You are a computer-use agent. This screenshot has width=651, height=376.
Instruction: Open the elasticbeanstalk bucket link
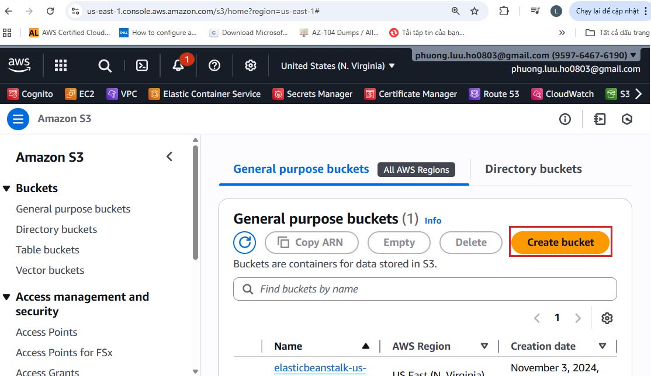[320, 368]
